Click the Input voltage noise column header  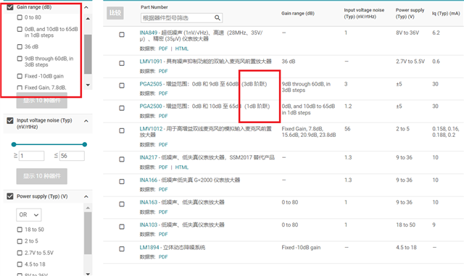364,13
